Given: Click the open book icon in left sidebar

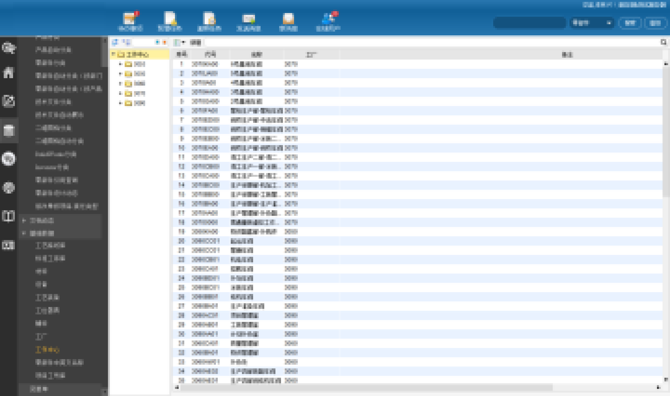Looking at the screenshot, I should click(x=8, y=216).
